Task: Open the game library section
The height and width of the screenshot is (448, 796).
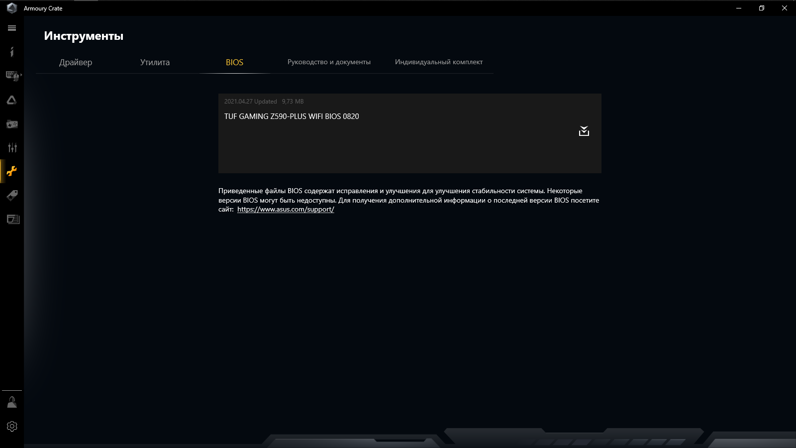Action: (11, 123)
